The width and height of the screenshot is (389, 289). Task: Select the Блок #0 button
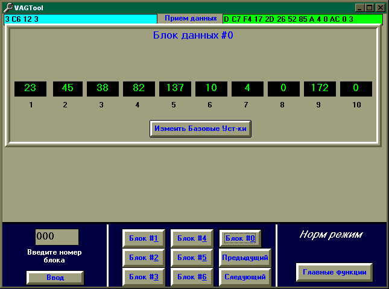tap(240, 238)
